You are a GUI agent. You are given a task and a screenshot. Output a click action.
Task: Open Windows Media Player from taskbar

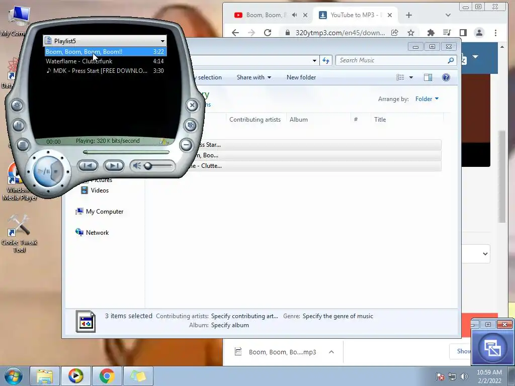click(75, 376)
